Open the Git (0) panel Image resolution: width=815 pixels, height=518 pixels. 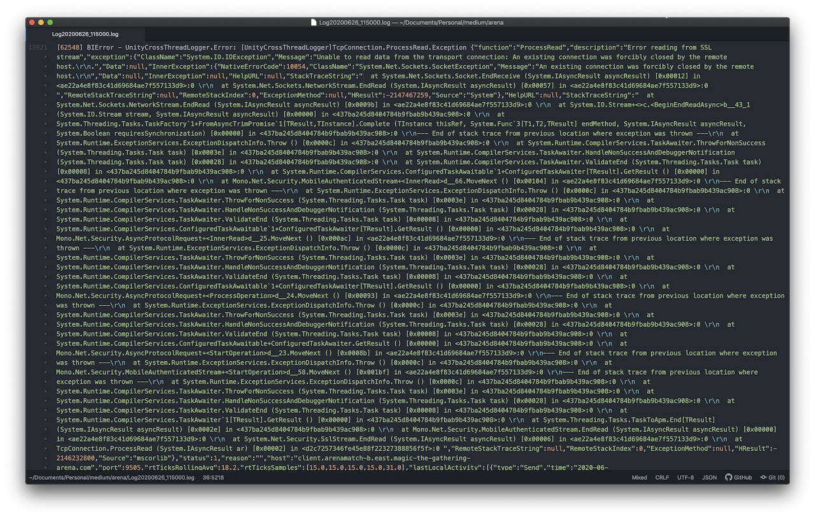(x=772, y=477)
